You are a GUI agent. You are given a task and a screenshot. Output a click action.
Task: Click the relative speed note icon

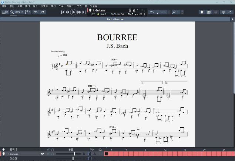coord(158,12)
